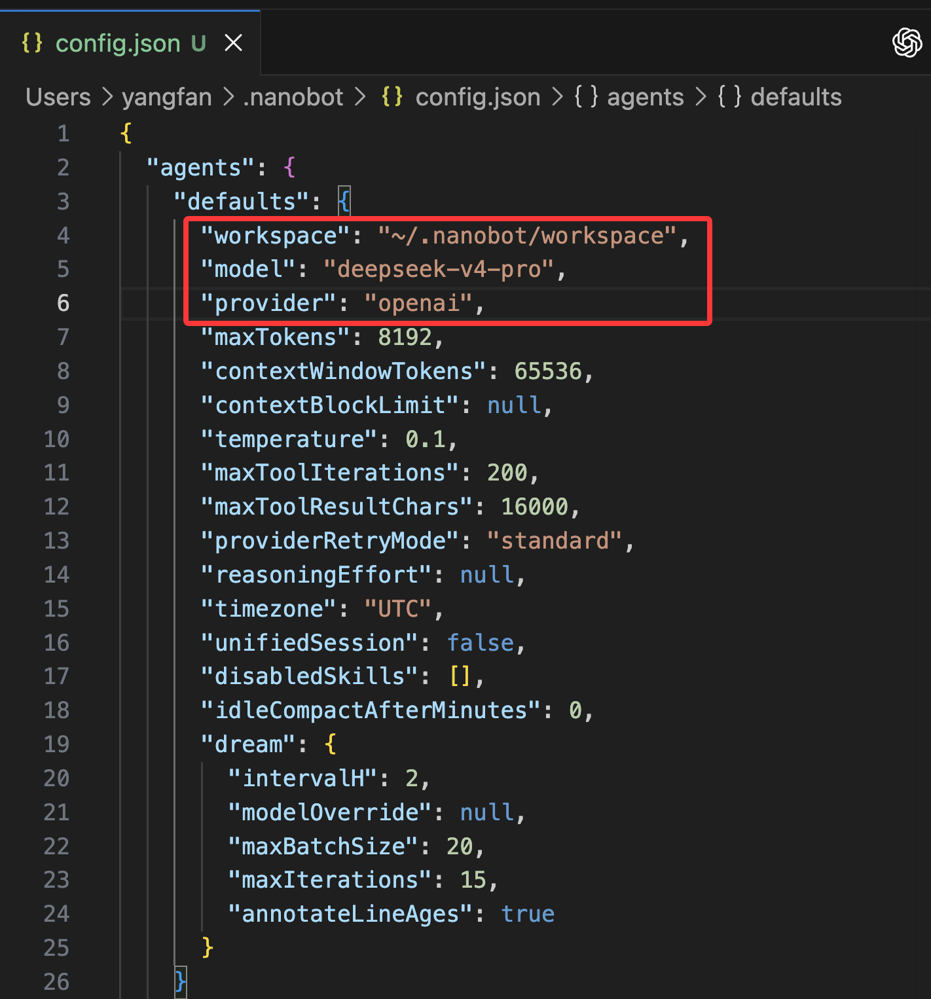Click the intervalH value 2
The image size is (931, 999).
click(x=412, y=778)
